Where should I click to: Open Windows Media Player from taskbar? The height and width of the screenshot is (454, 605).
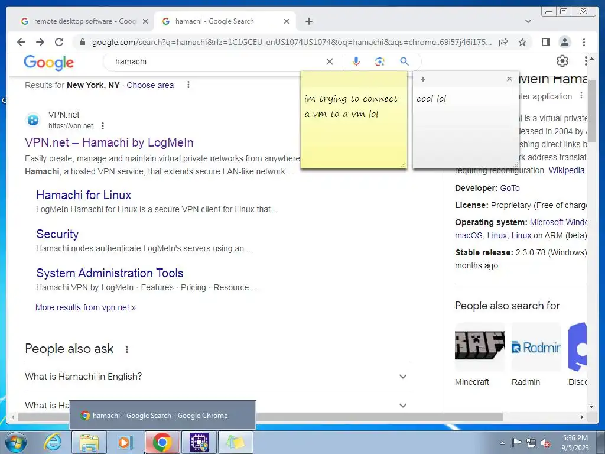pos(125,442)
